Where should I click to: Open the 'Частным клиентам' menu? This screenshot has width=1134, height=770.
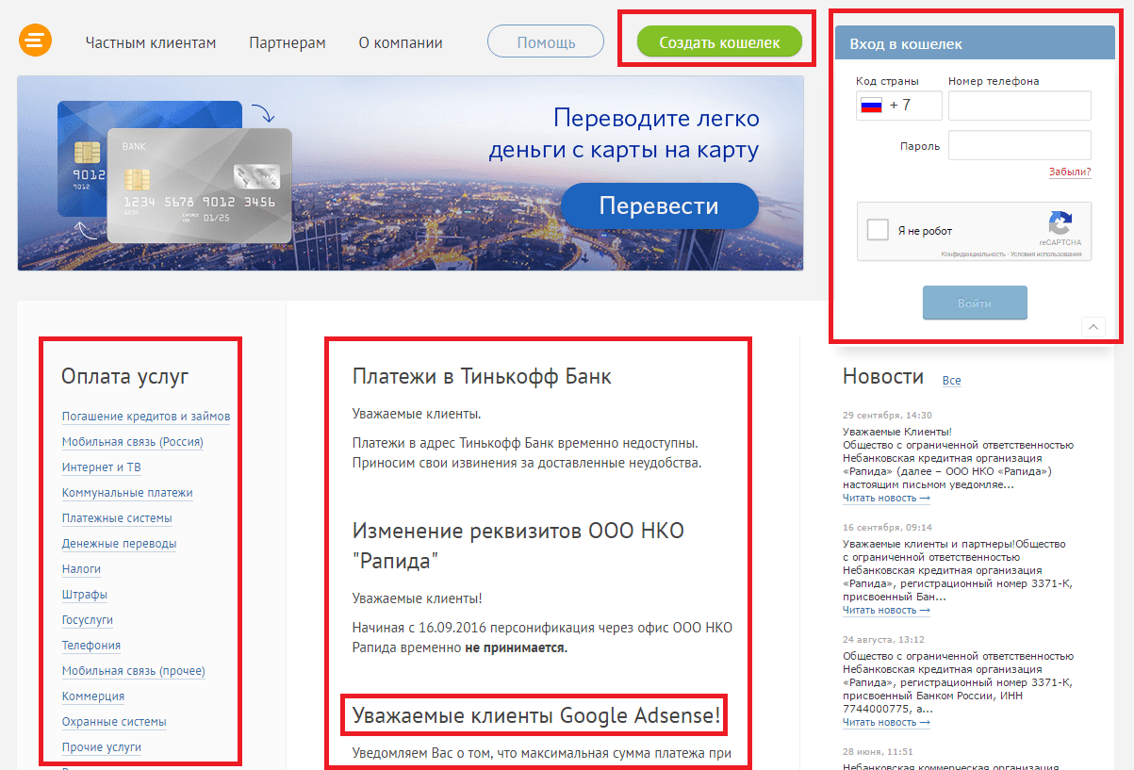(x=151, y=42)
